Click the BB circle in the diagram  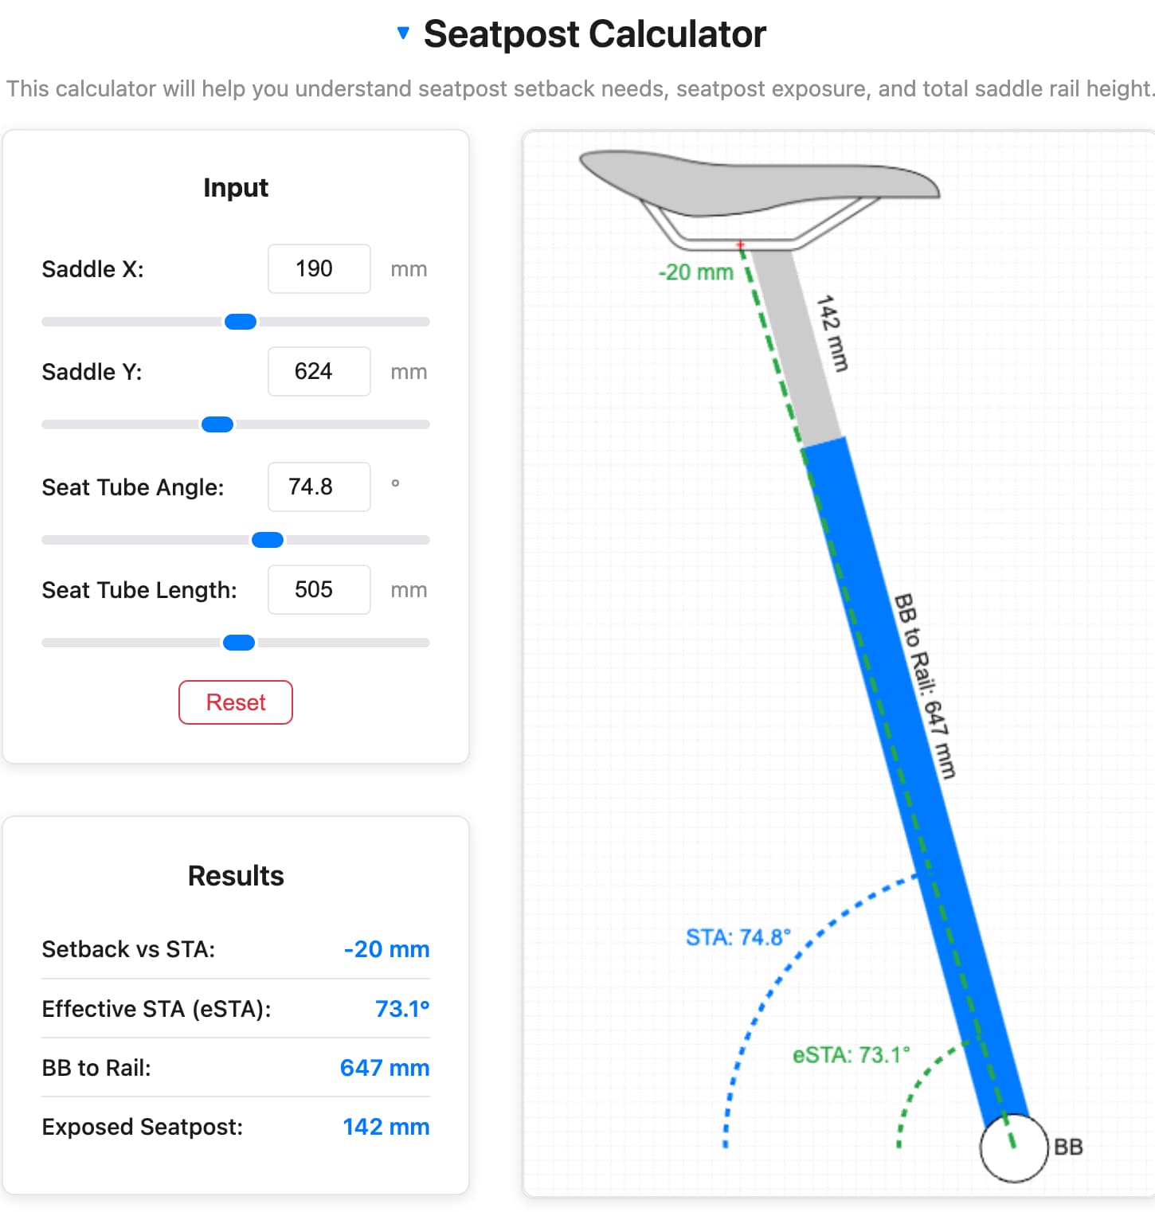[x=1013, y=1147]
